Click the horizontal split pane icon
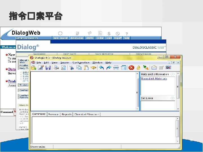This screenshot has height=152, width=203. click(x=116, y=68)
